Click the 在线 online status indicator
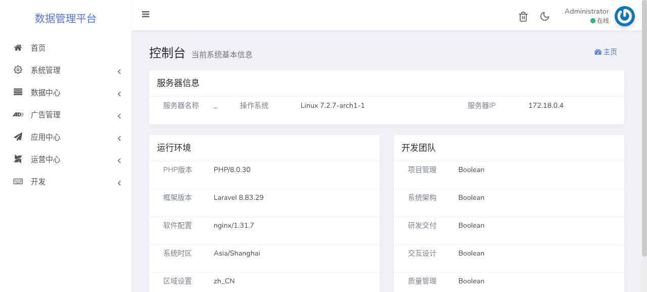 pyautogui.click(x=599, y=21)
